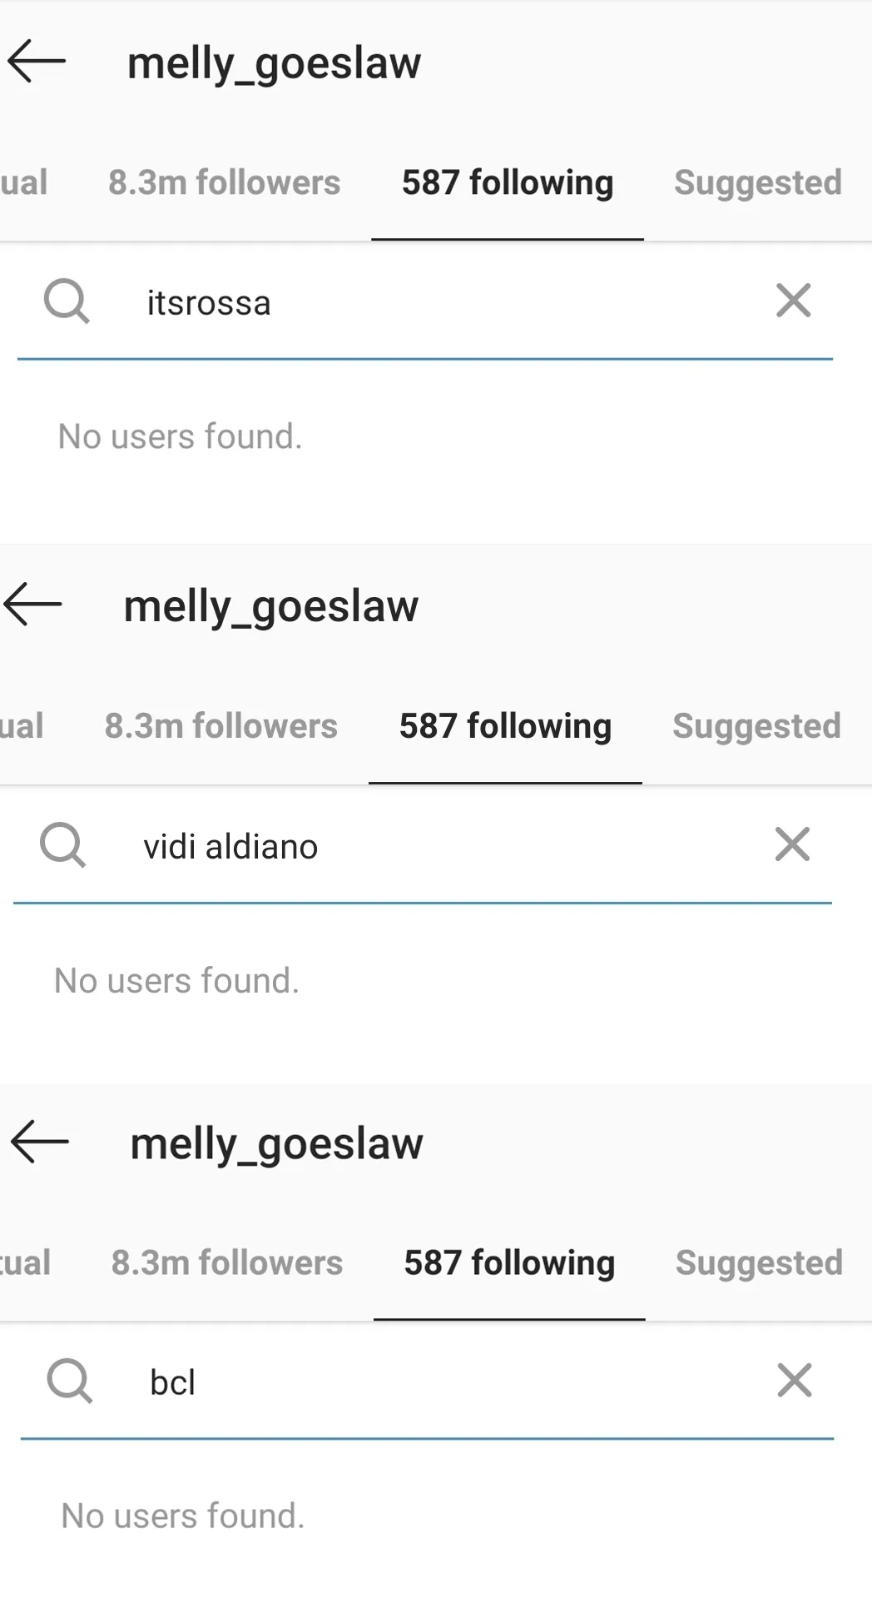Open the Suggested tab in the bottom section

[759, 1262]
